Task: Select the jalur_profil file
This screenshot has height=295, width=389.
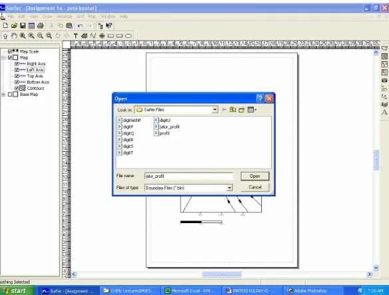Action: [x=167, y=127]
